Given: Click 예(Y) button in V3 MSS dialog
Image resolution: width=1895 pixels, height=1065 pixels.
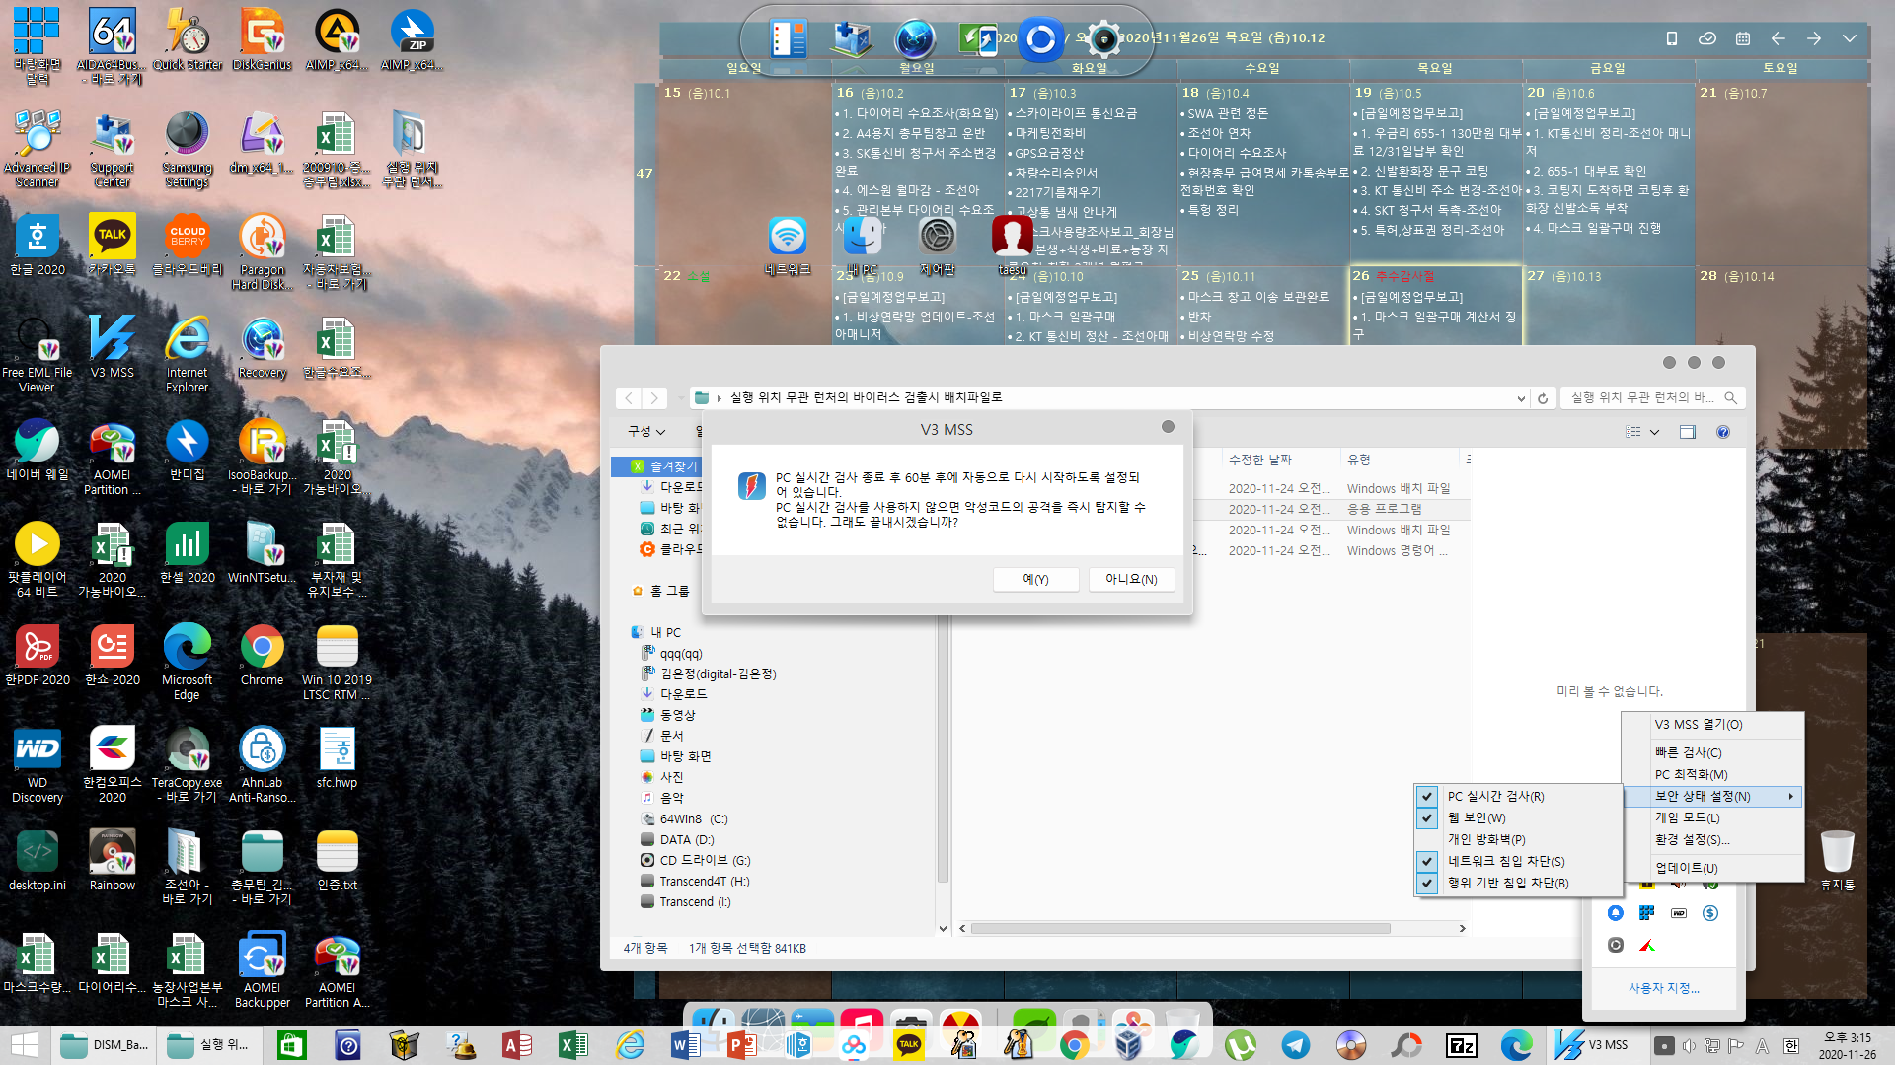Looking at the screenshot, I should (x=1035, y=580).
